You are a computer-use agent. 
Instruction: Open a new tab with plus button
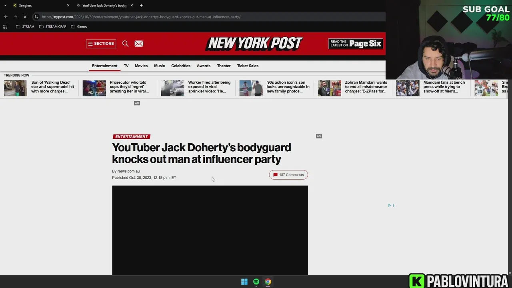coord(141,5)
